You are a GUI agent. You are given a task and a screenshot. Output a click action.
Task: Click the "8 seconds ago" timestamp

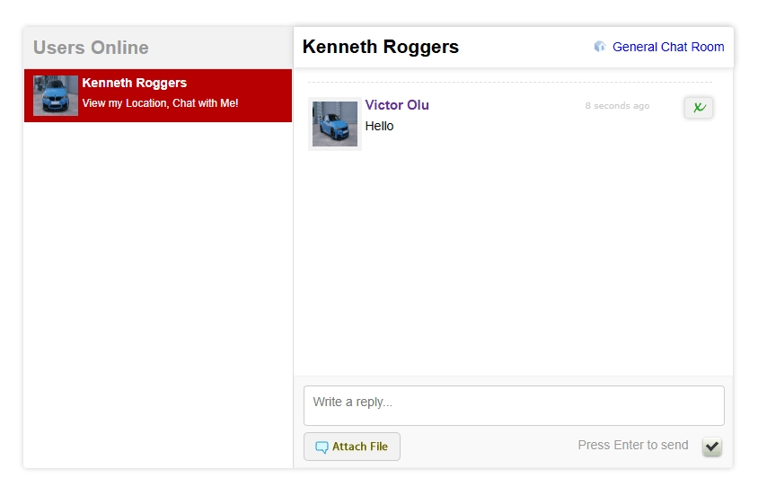point(617,106)
